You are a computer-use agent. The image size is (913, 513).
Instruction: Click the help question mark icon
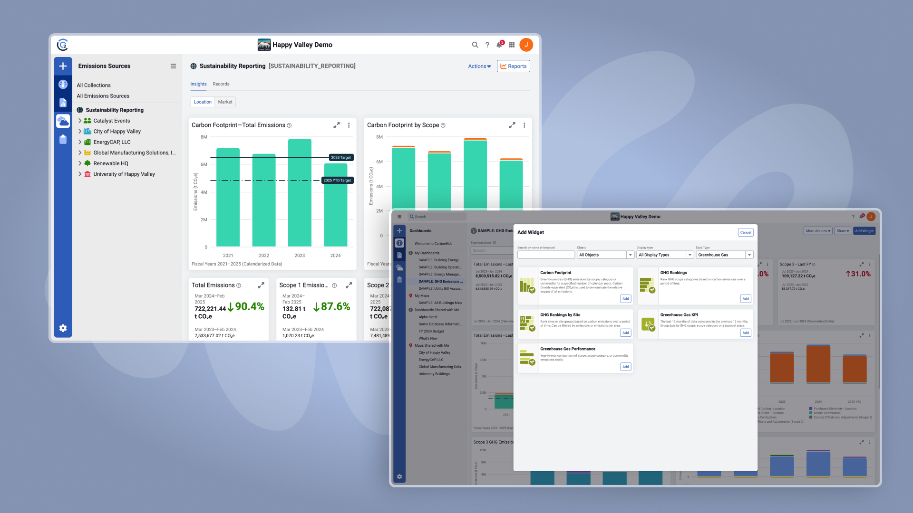[487, 45]
